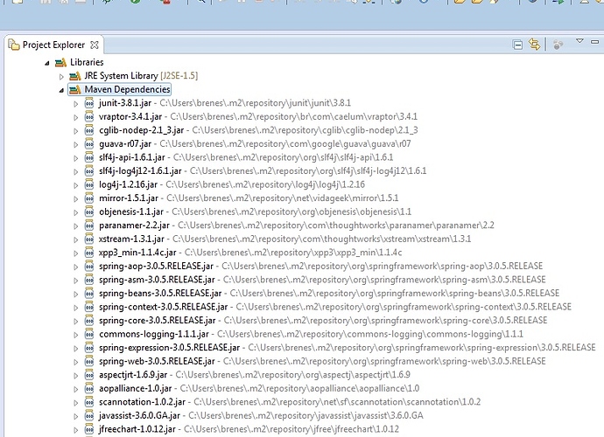604x437 pixels.
Task: Expand spring-context-3.0.5.RELEASE.jar tree arrow
Action: pos(76,308)
